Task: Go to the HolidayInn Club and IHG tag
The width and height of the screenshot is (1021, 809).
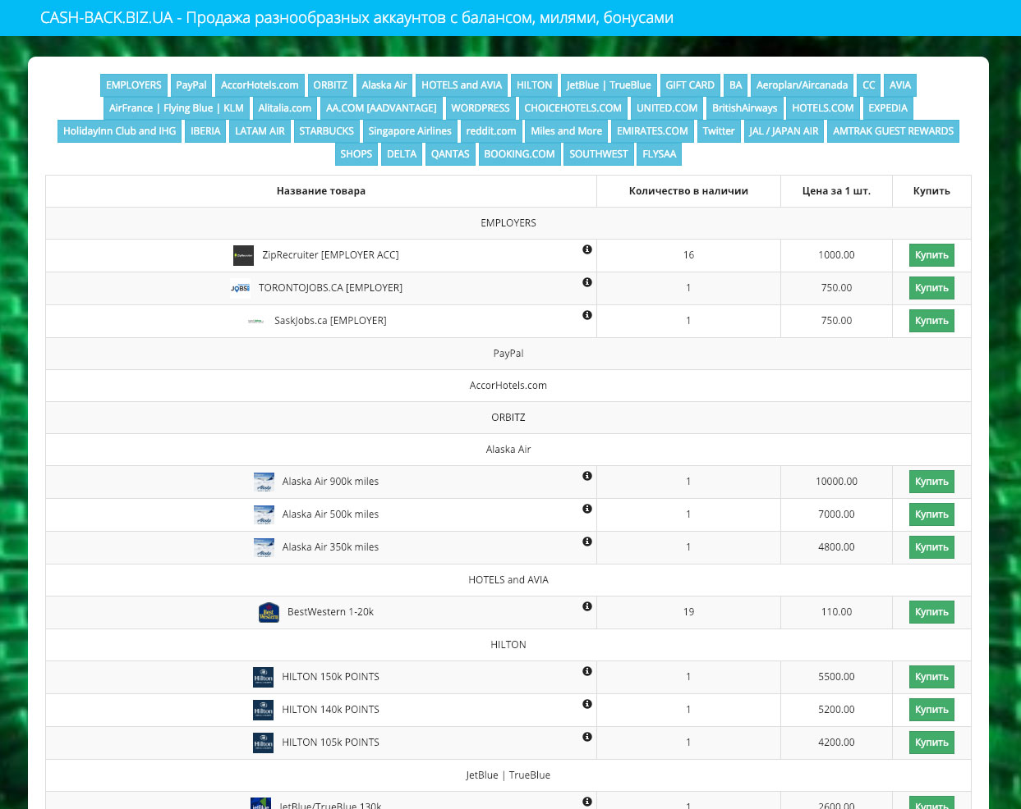Action: (120, 131)
